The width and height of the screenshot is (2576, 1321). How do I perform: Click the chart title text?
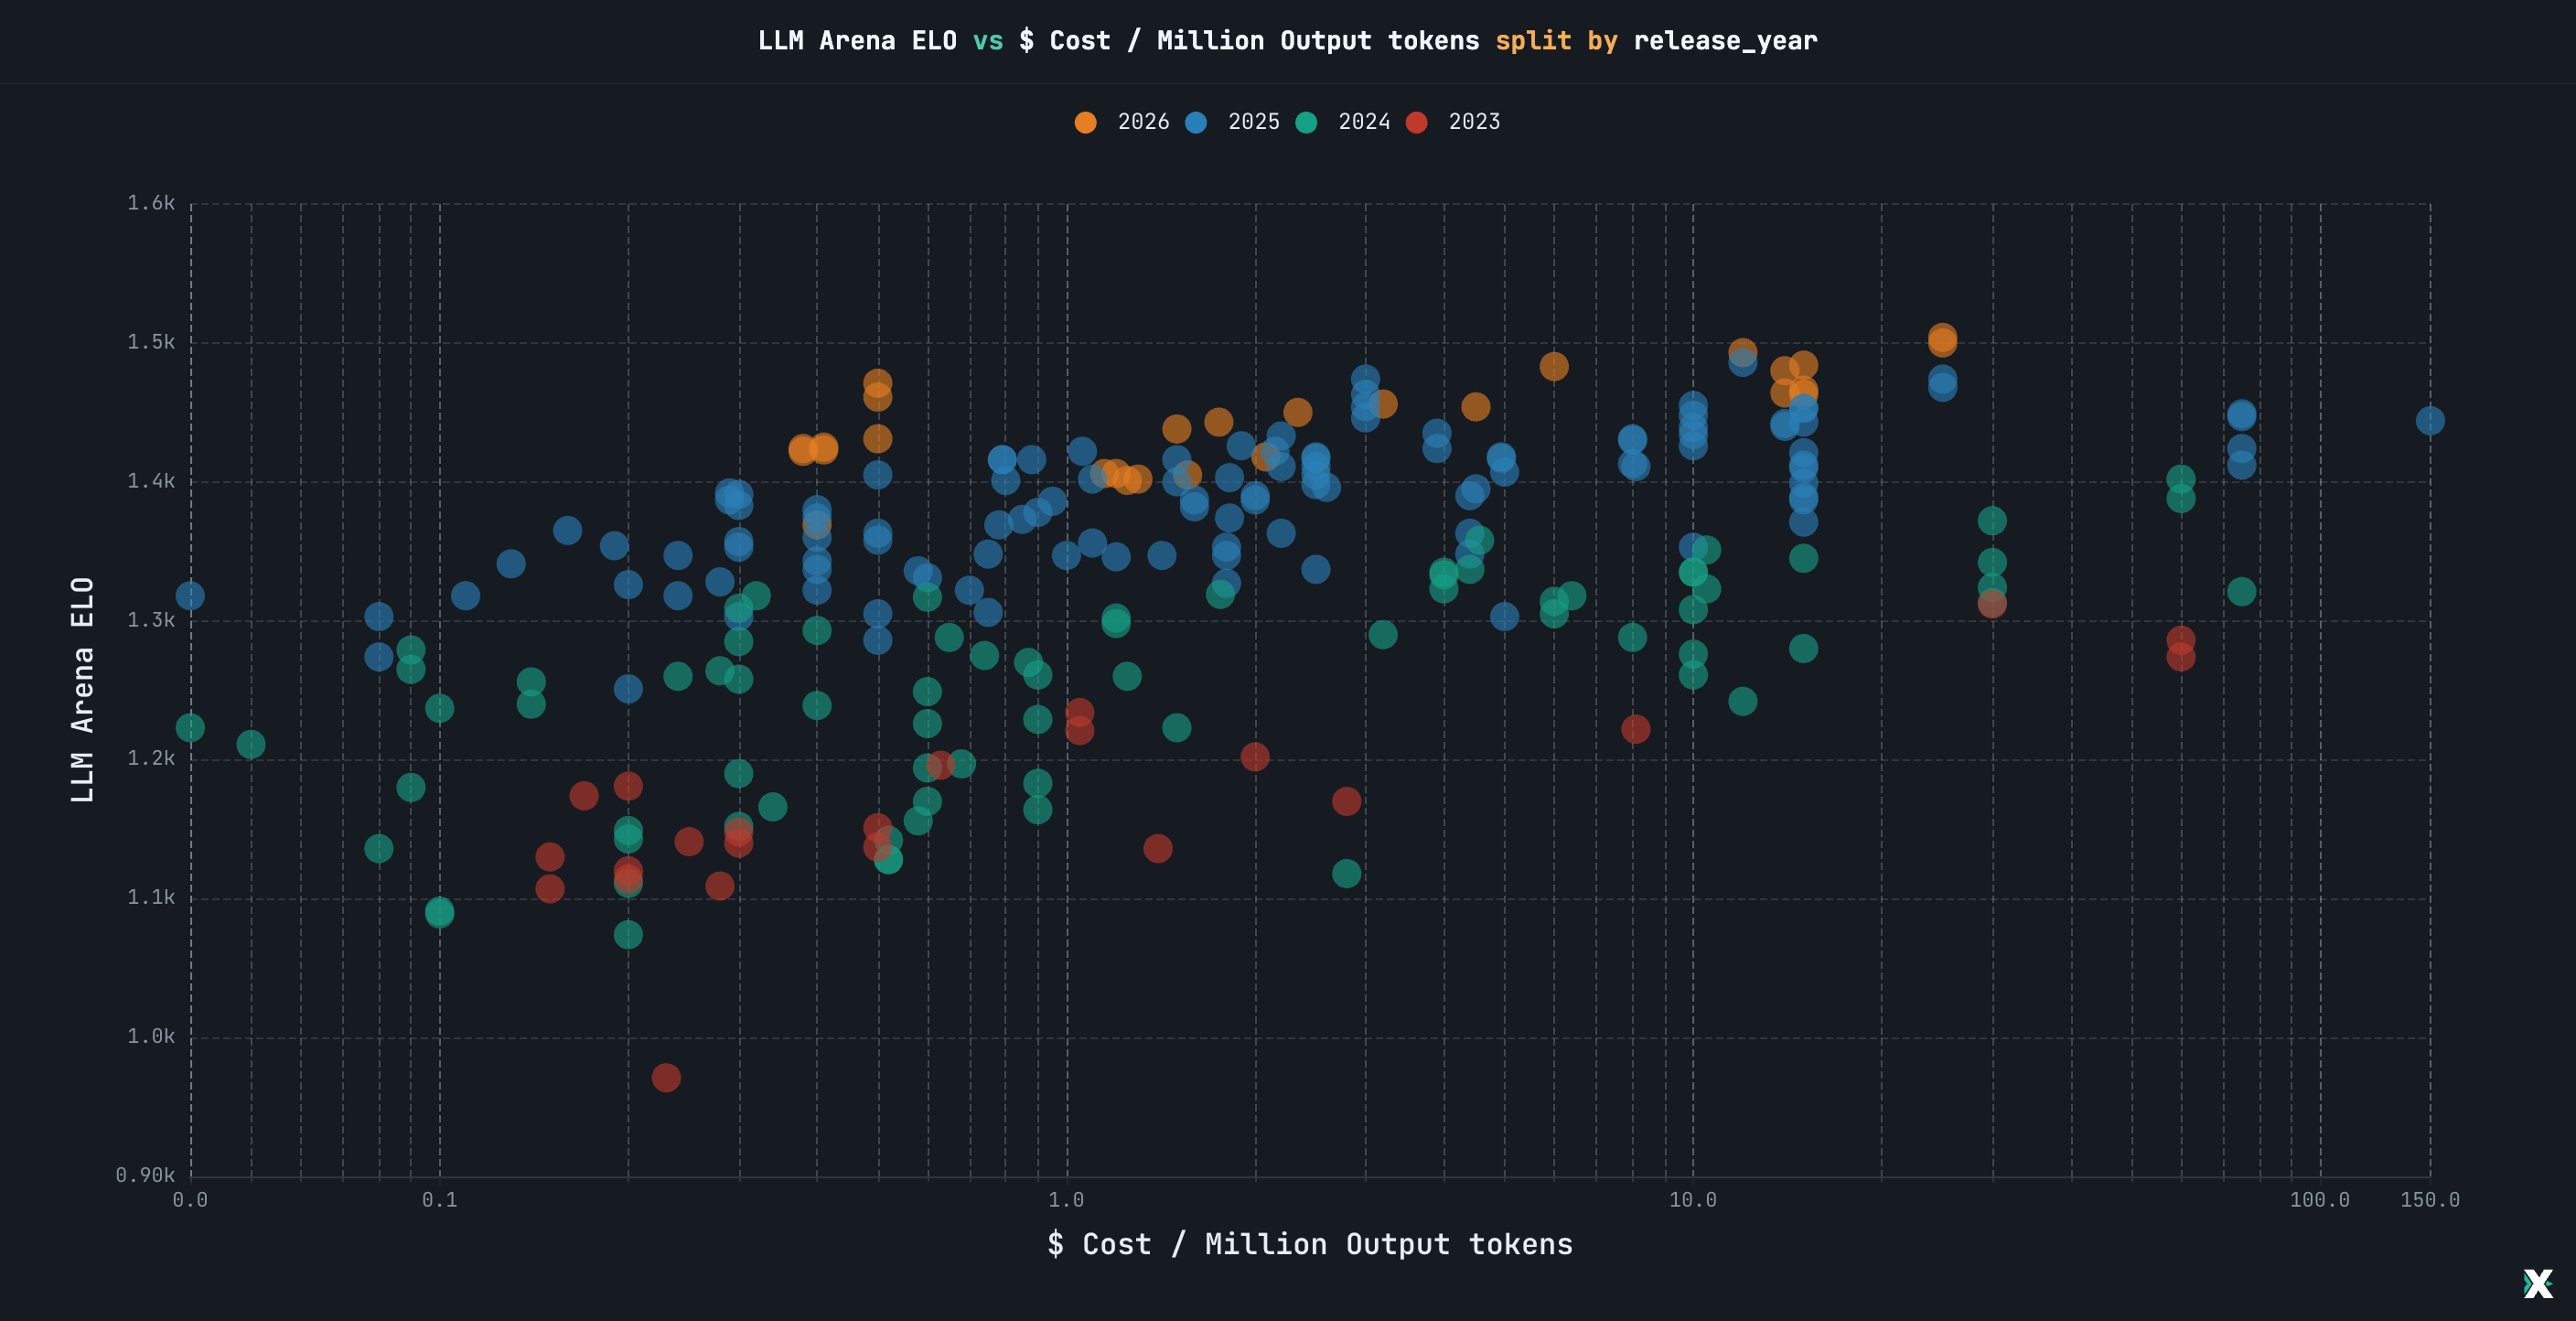(1288, 41)
